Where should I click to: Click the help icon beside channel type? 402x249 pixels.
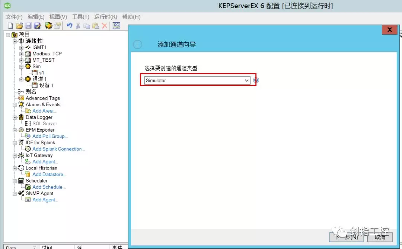(256, 80)
